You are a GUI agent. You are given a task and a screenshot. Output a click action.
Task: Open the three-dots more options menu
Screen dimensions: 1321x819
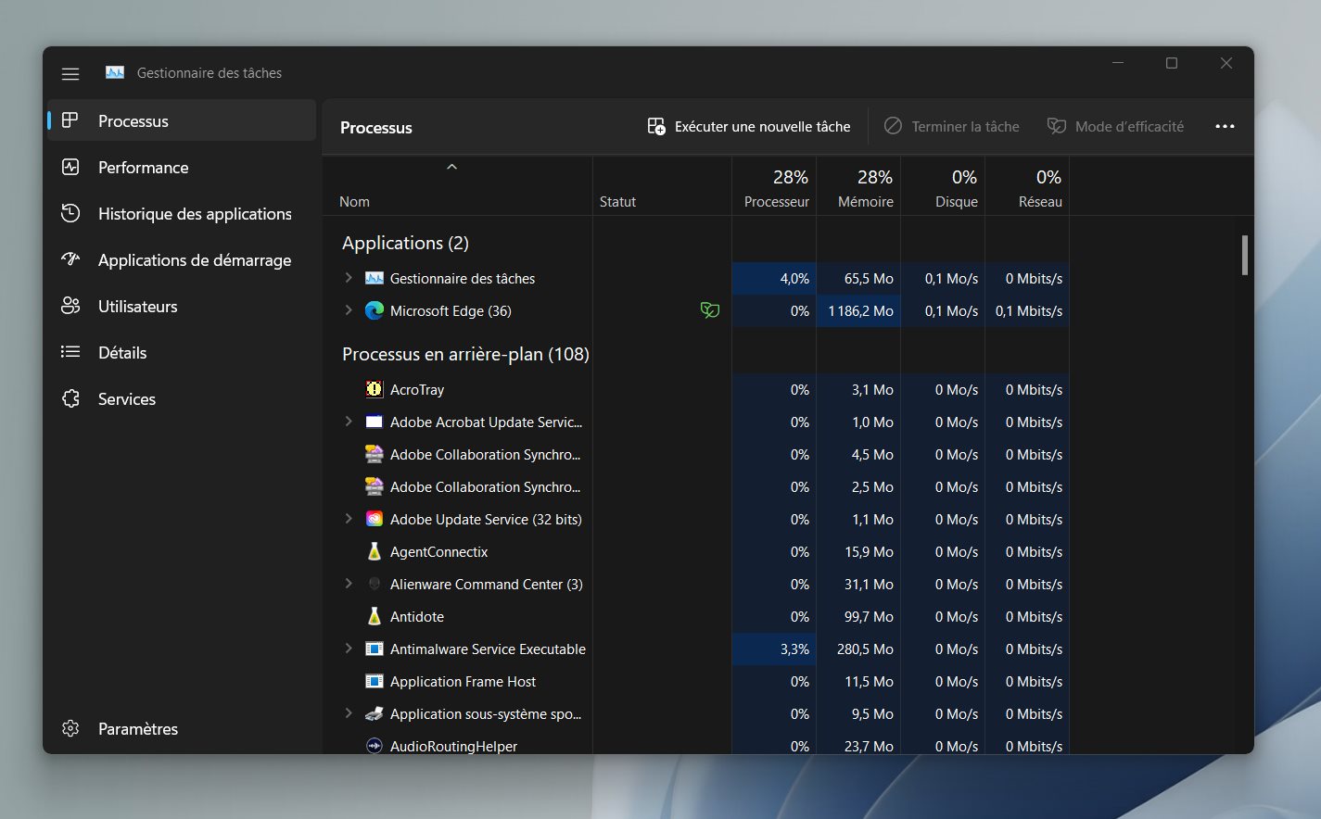tap(1225, 126)
